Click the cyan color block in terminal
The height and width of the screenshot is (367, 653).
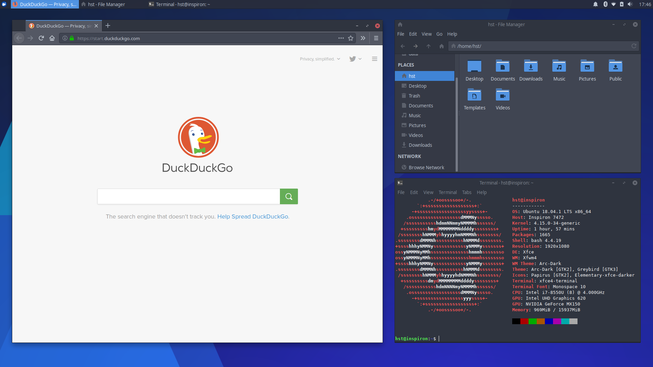[x=565, y=321]
